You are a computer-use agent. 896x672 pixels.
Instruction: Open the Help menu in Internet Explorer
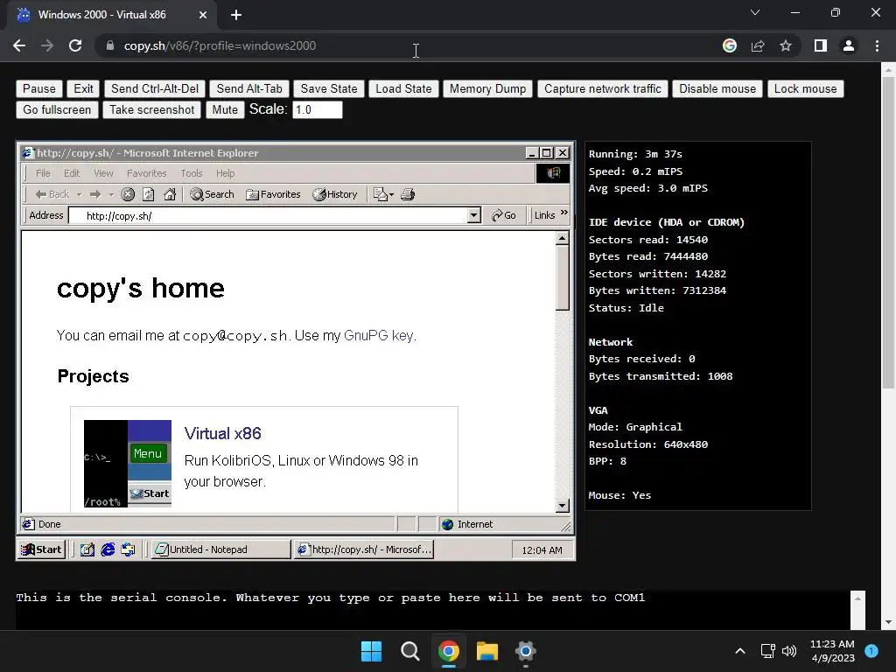pyautogui.click(x=225, y=173)
